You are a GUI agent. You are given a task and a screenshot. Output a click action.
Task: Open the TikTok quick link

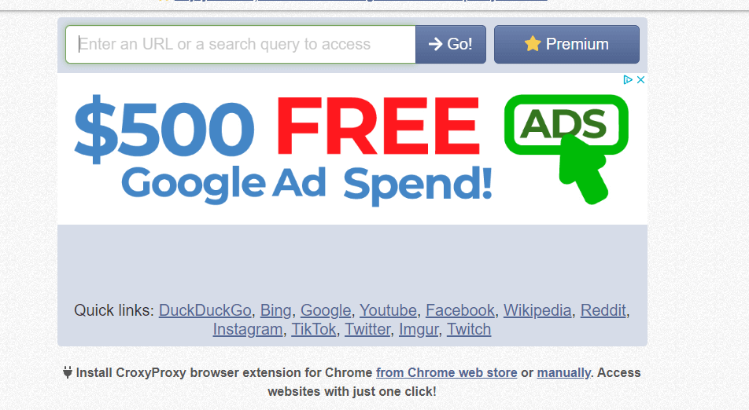click(x=314, y=329)
